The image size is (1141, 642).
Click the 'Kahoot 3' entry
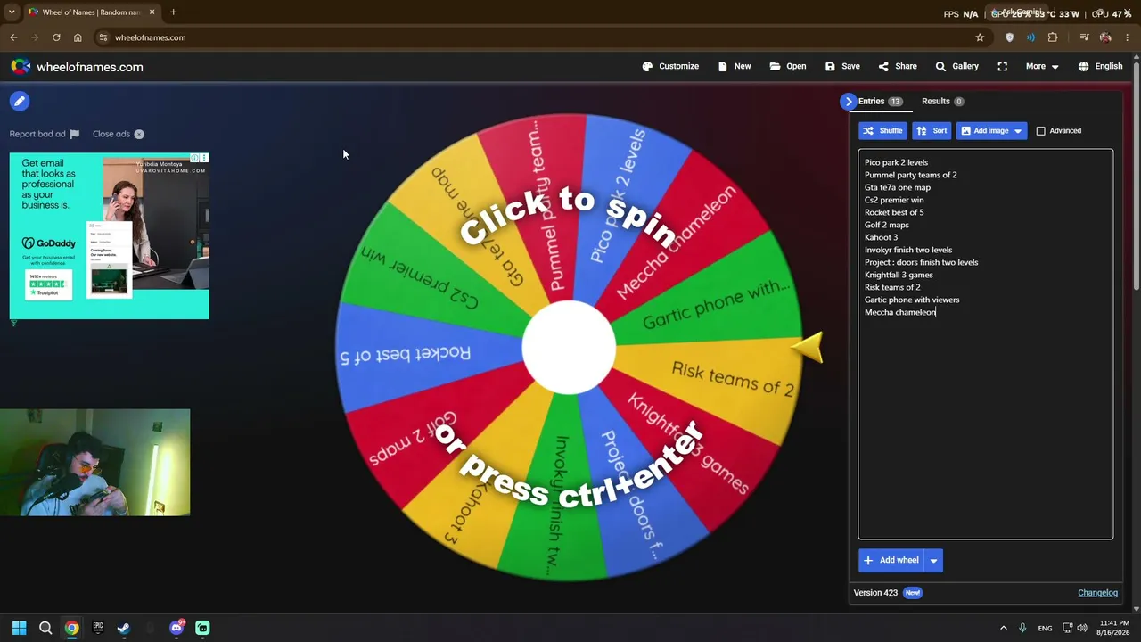pyautogui.click(x=881, y=237)
